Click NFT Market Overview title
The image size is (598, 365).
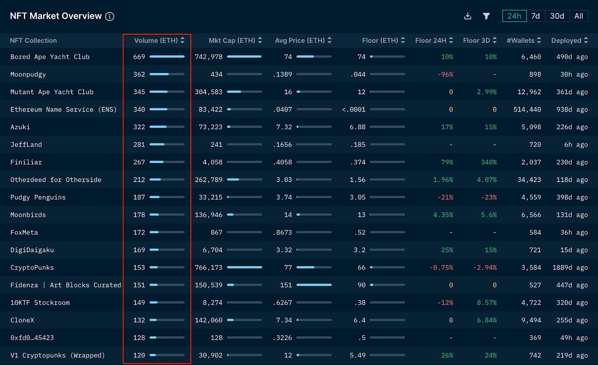56,16
